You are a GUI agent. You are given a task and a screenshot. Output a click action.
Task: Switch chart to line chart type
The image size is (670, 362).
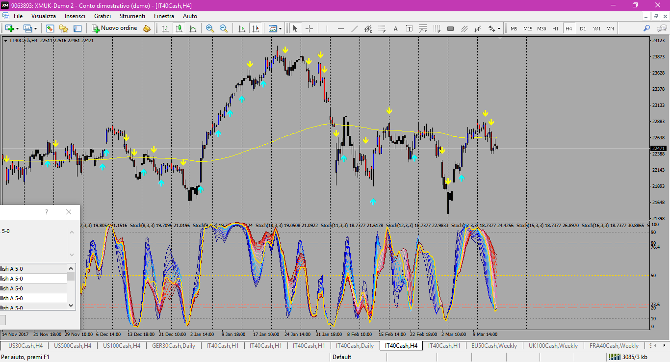(193, 28)
